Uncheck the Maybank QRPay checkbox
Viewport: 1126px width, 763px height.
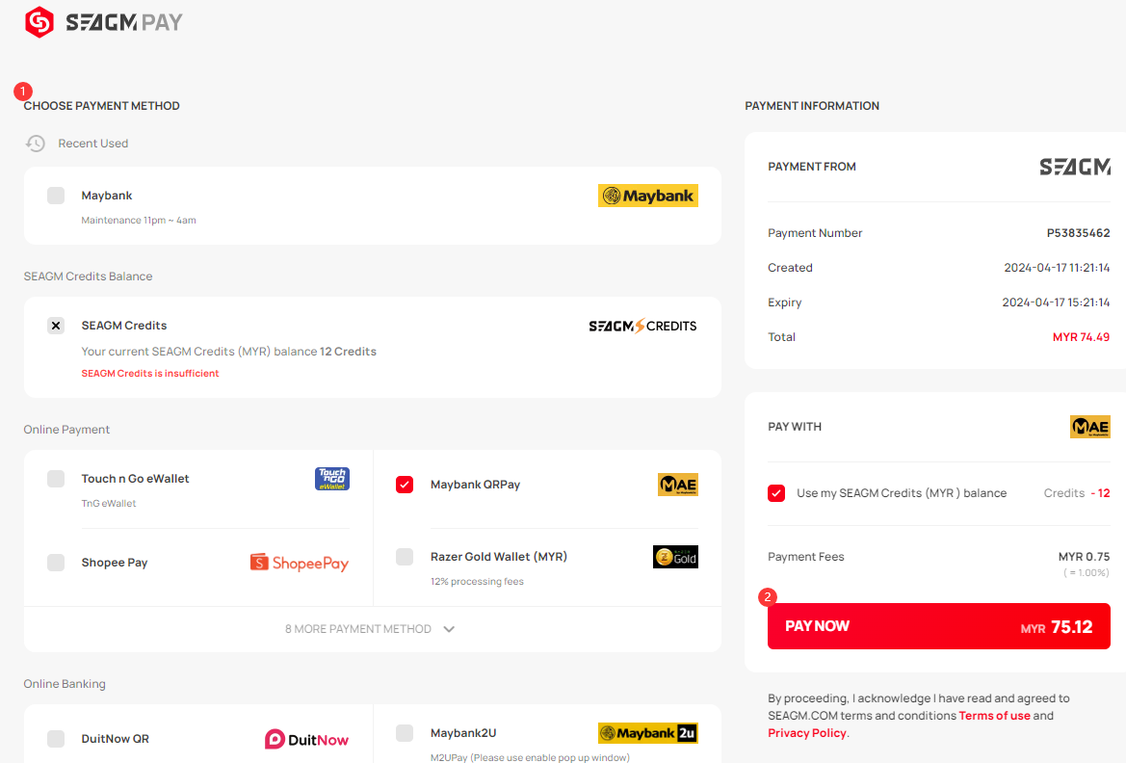tap(405, 485)
